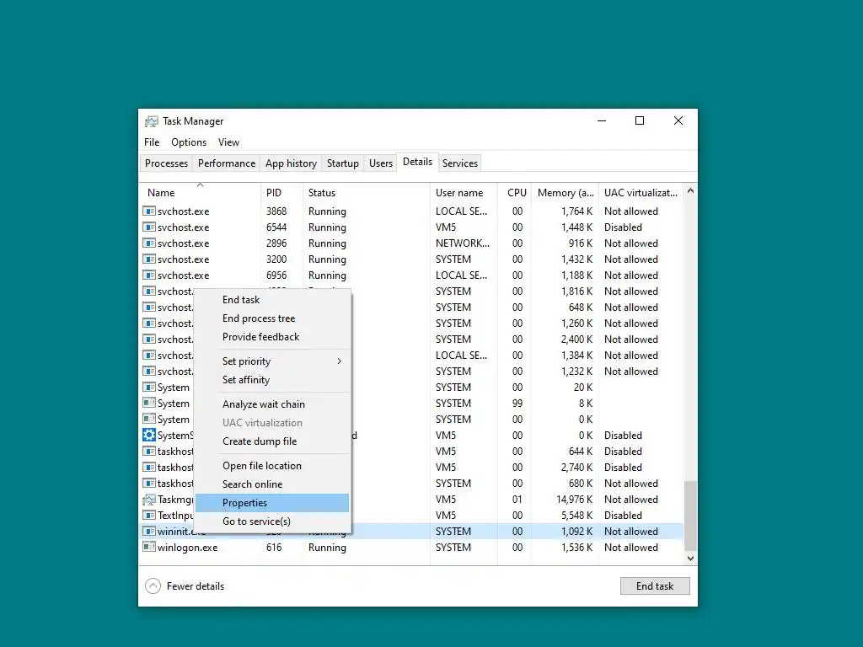Switch to the Users tab

coord(380,163)
